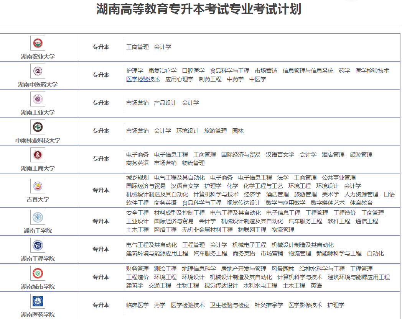This screenshot has width=402, height=319.
Task: Open 安全工程 major link
Action: 137,213
